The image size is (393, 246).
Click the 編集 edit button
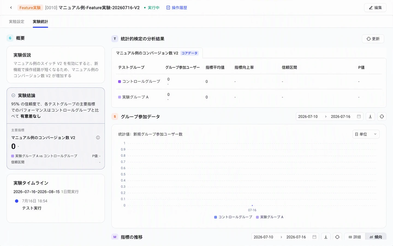pyautogui.click(x=375, y=8)
